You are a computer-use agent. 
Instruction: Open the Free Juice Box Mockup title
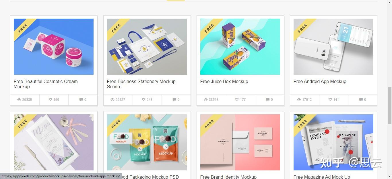[x=224, y=81]
